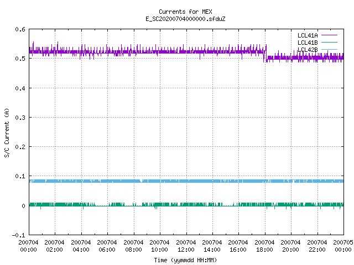Pick the blue legend line sample for LCL42B
The height and width of the screenshot is (265, 354).
(329, 49)
